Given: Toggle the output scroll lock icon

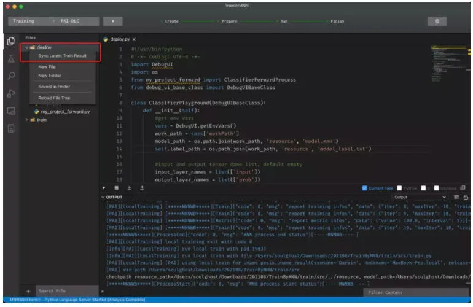Looking at the screenshot, I should pos(466,197).
